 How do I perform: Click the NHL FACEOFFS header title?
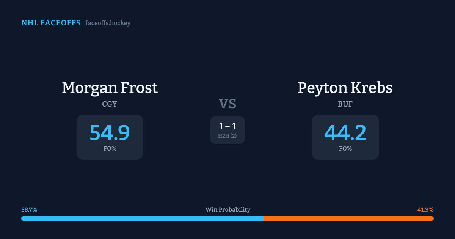(51, 23)
